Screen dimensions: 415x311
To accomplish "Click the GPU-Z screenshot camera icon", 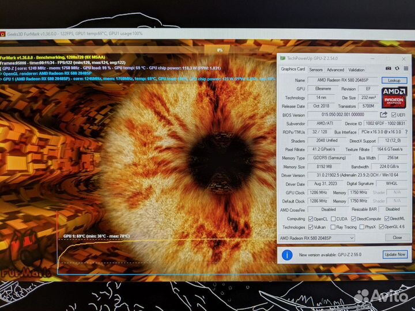I will pos(388,69).
